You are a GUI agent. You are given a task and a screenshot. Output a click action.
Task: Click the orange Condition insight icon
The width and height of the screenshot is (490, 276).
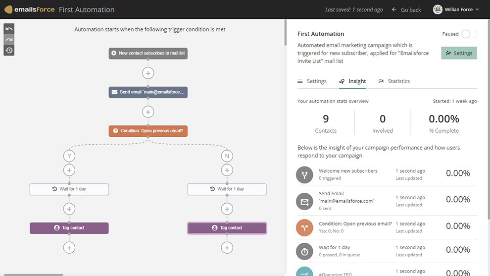304,227
